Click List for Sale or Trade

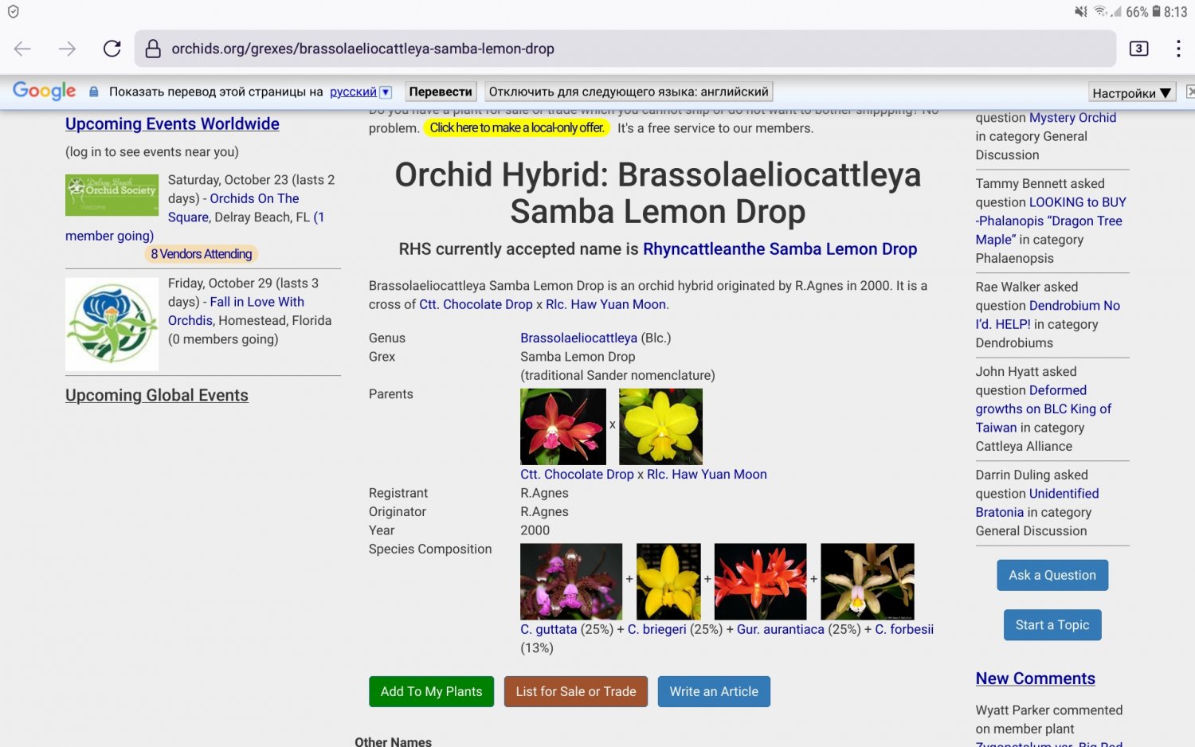[x=575, y=691]
